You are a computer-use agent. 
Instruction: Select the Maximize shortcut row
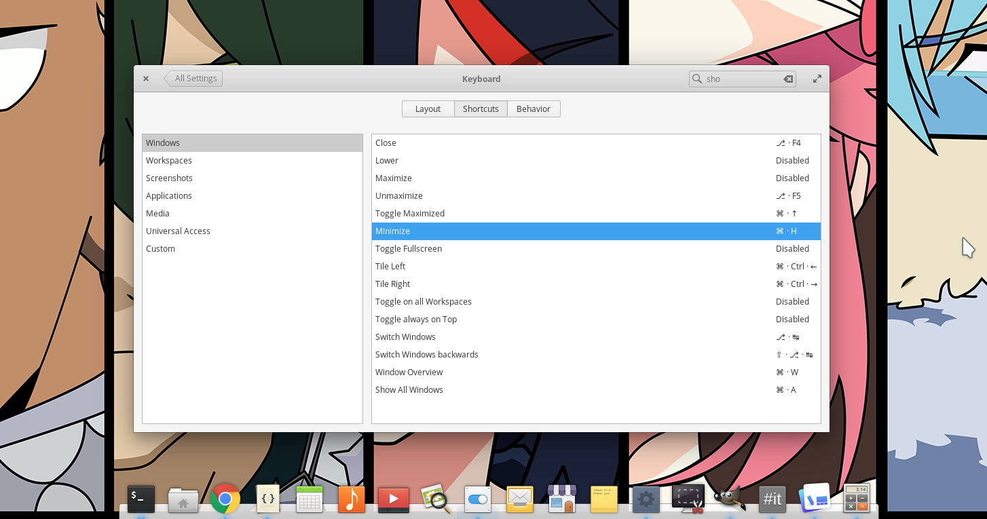click(x=596, y=178)
